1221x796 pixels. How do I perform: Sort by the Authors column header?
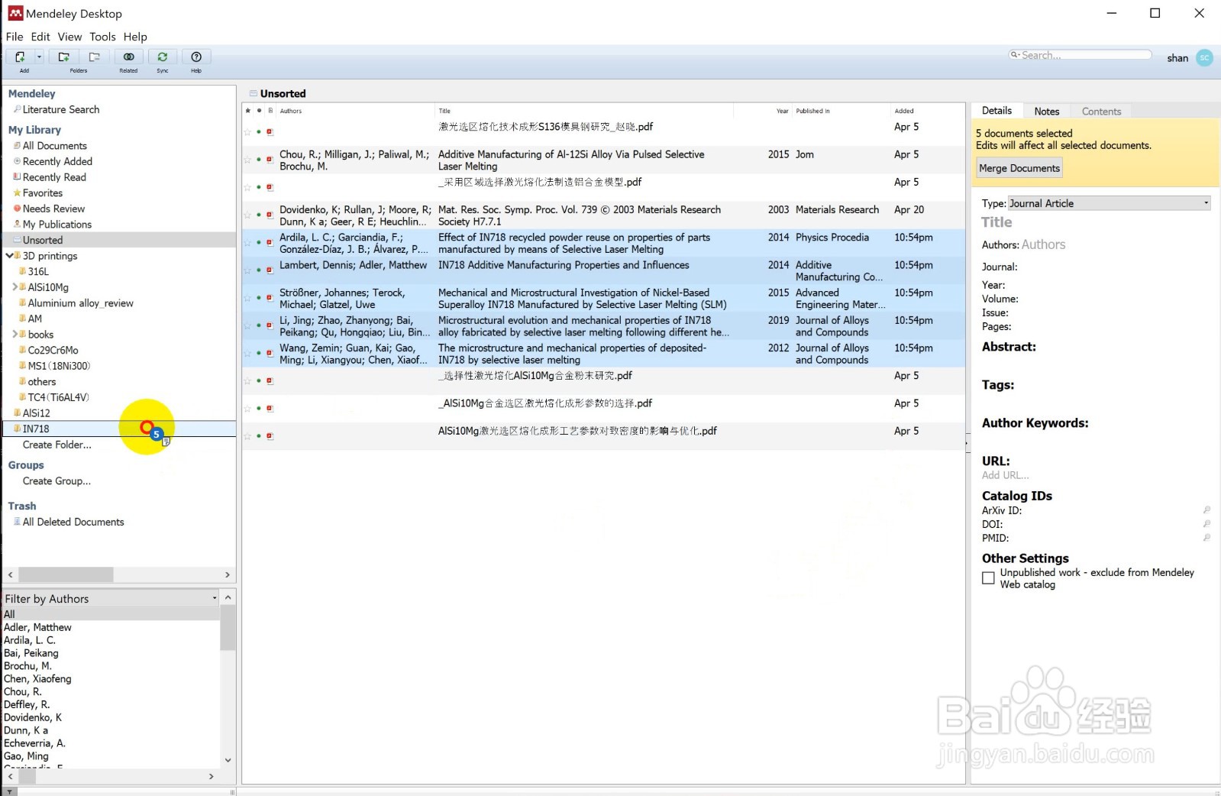tap(291, 111)
